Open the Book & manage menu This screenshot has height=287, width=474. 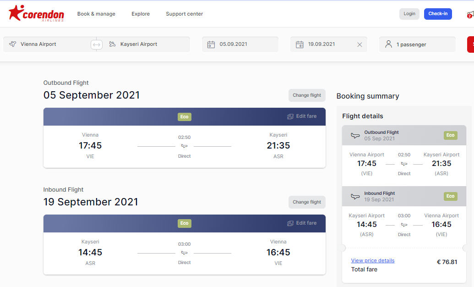pos(96,14)
